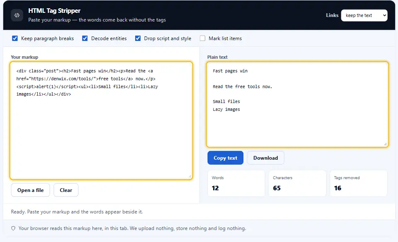The image size is (398, 242).
Task: Click the Words card label
Action: 218,178
